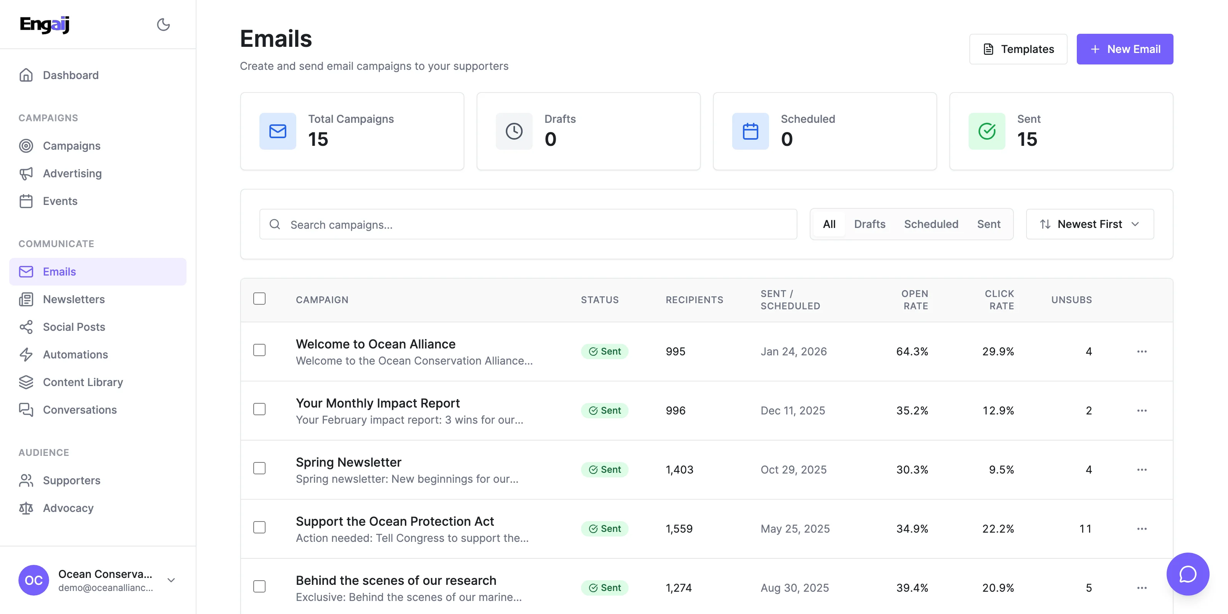1228x614 pixels.
Task: Click the Social Posts share icon
Action: tap(26, 327)
